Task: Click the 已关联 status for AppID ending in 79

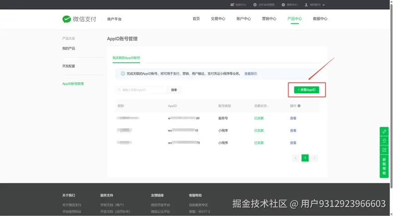Action: pos(259,143)
